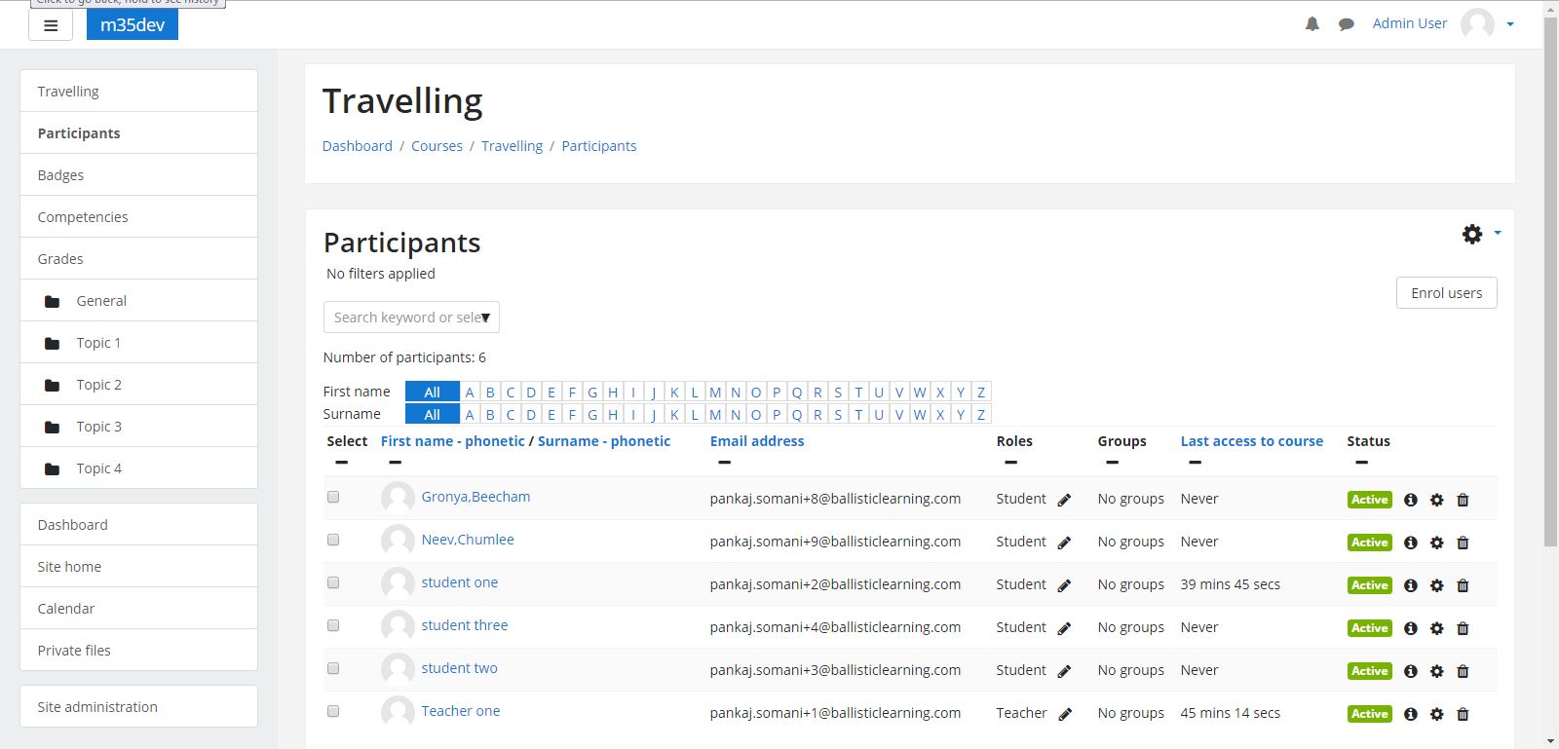Edit student three's role with pencil icon

pos(1064,628)
